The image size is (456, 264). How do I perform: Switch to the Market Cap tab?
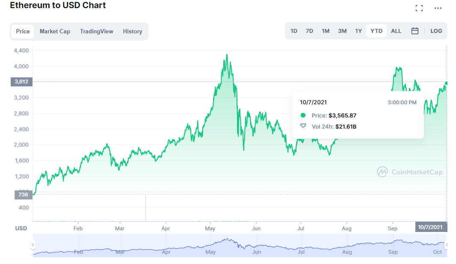(x=55, y=31)
